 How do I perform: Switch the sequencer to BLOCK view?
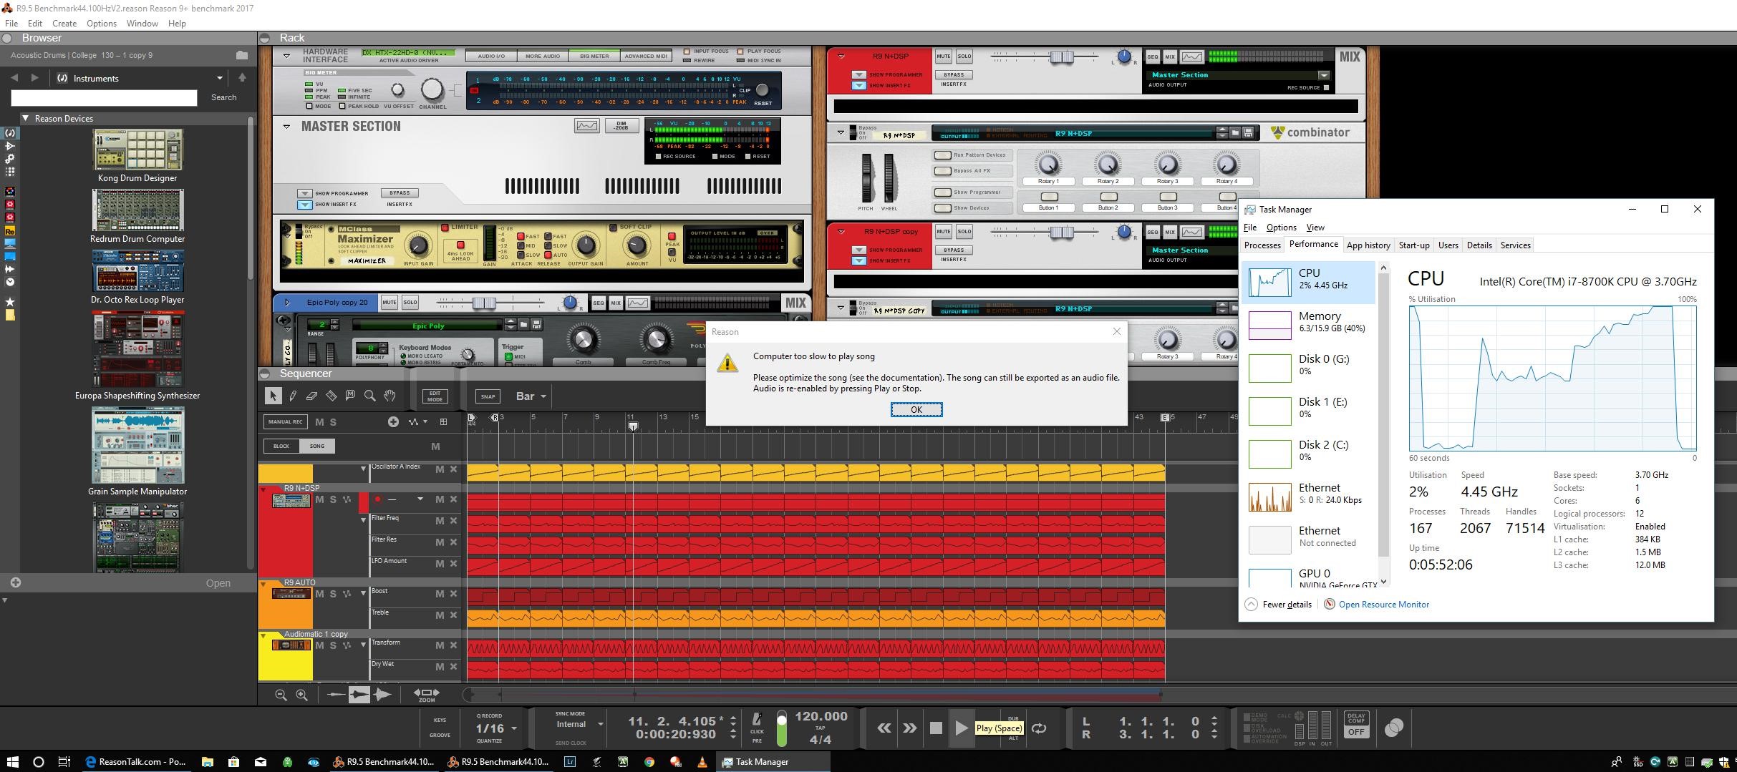click(x=281, y=446)
